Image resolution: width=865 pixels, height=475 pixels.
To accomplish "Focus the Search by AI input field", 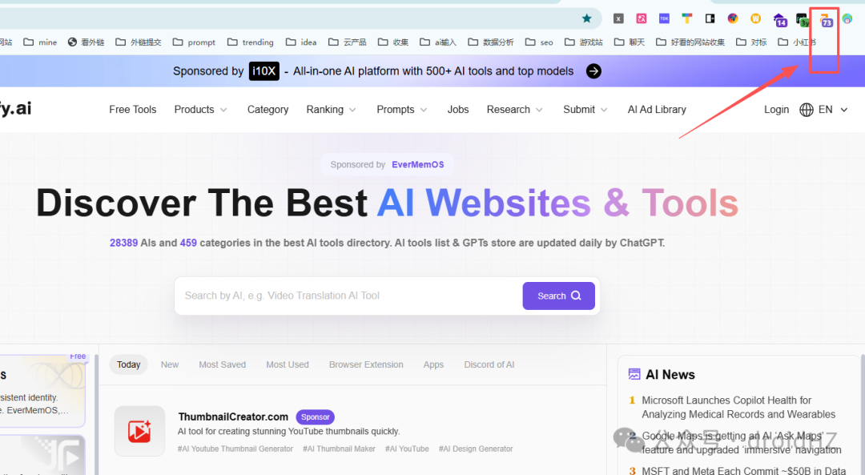I will pos(348,296).
